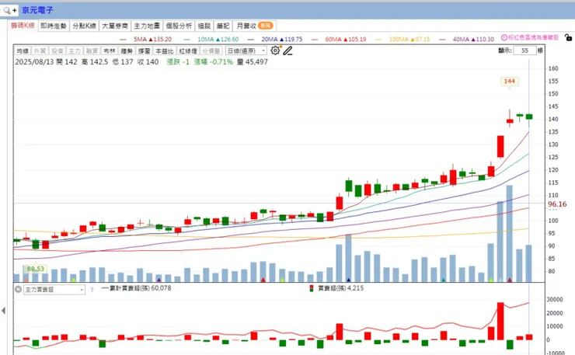The width and height of the screenshot is (575, 355).
Task: Click the 144 high price label
Action: click(510, 81)
